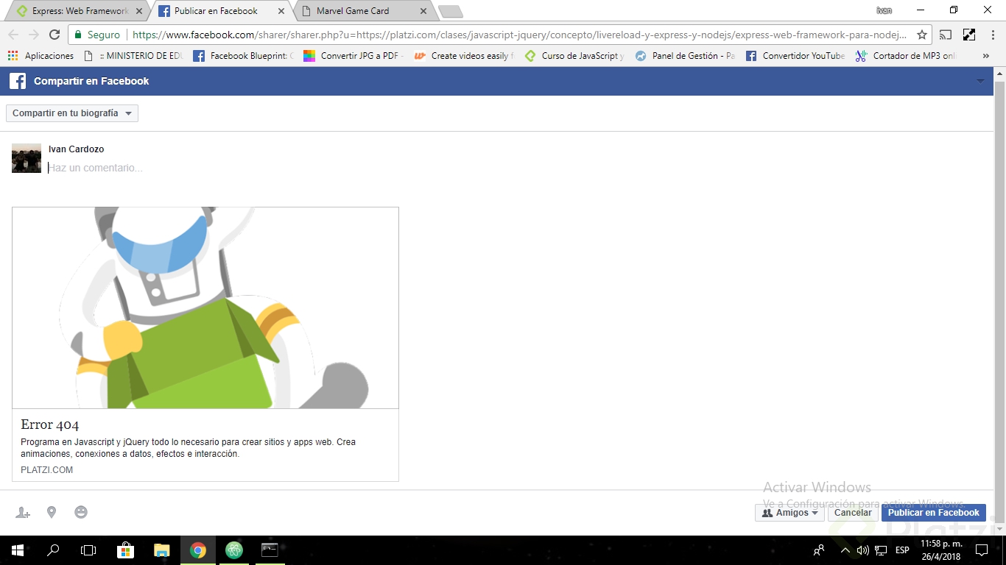Open the network tray icon
This screenshot has width=1006, height=565.
point(881,550)
